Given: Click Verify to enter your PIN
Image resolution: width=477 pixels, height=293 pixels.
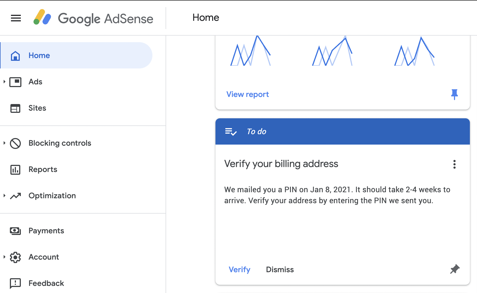Looking at the screenshot, I should click(240, 269).
